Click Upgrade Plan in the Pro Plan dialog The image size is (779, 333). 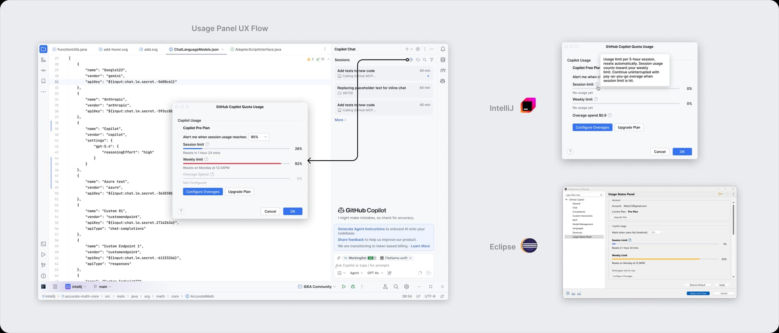[239, 192]
